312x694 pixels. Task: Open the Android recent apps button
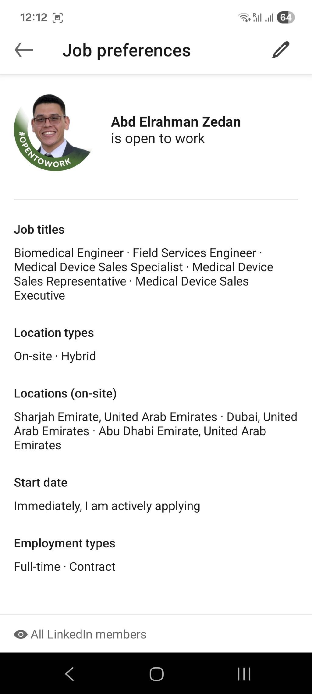(x=244, y=674)
